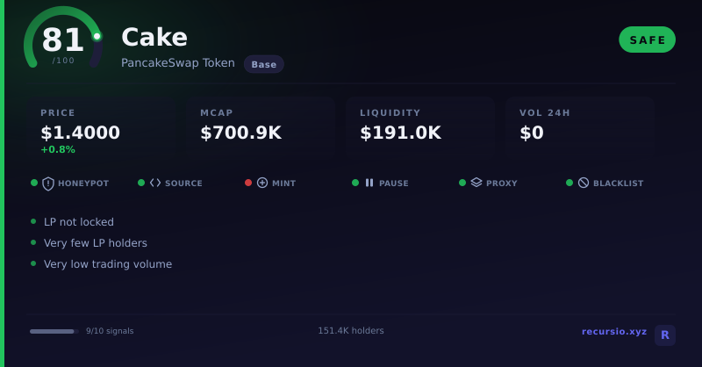Click the 151.4K holders text

351,331
